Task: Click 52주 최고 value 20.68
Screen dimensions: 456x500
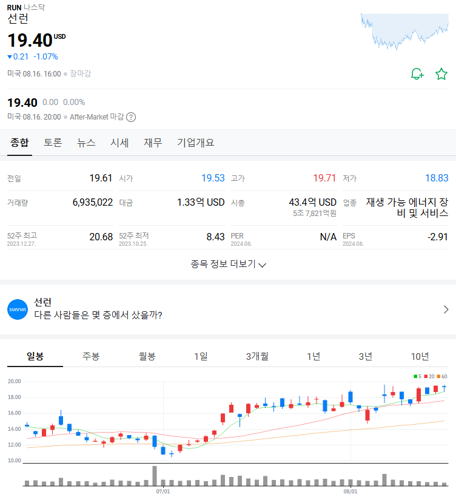Action: tap(101, 237)
